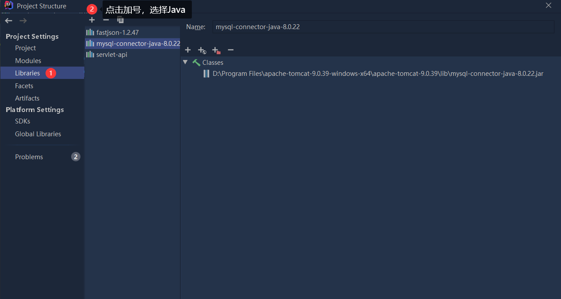Add a new project library with plus icon
Image resolution: width=561 pixels, height=299 pixels.
(92, 19)
